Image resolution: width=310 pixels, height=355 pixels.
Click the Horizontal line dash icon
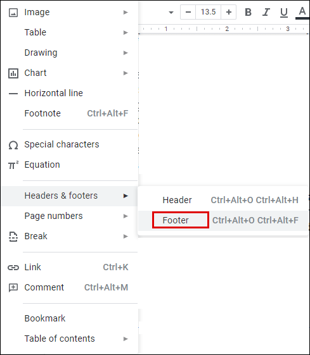(x=13, y=94)
